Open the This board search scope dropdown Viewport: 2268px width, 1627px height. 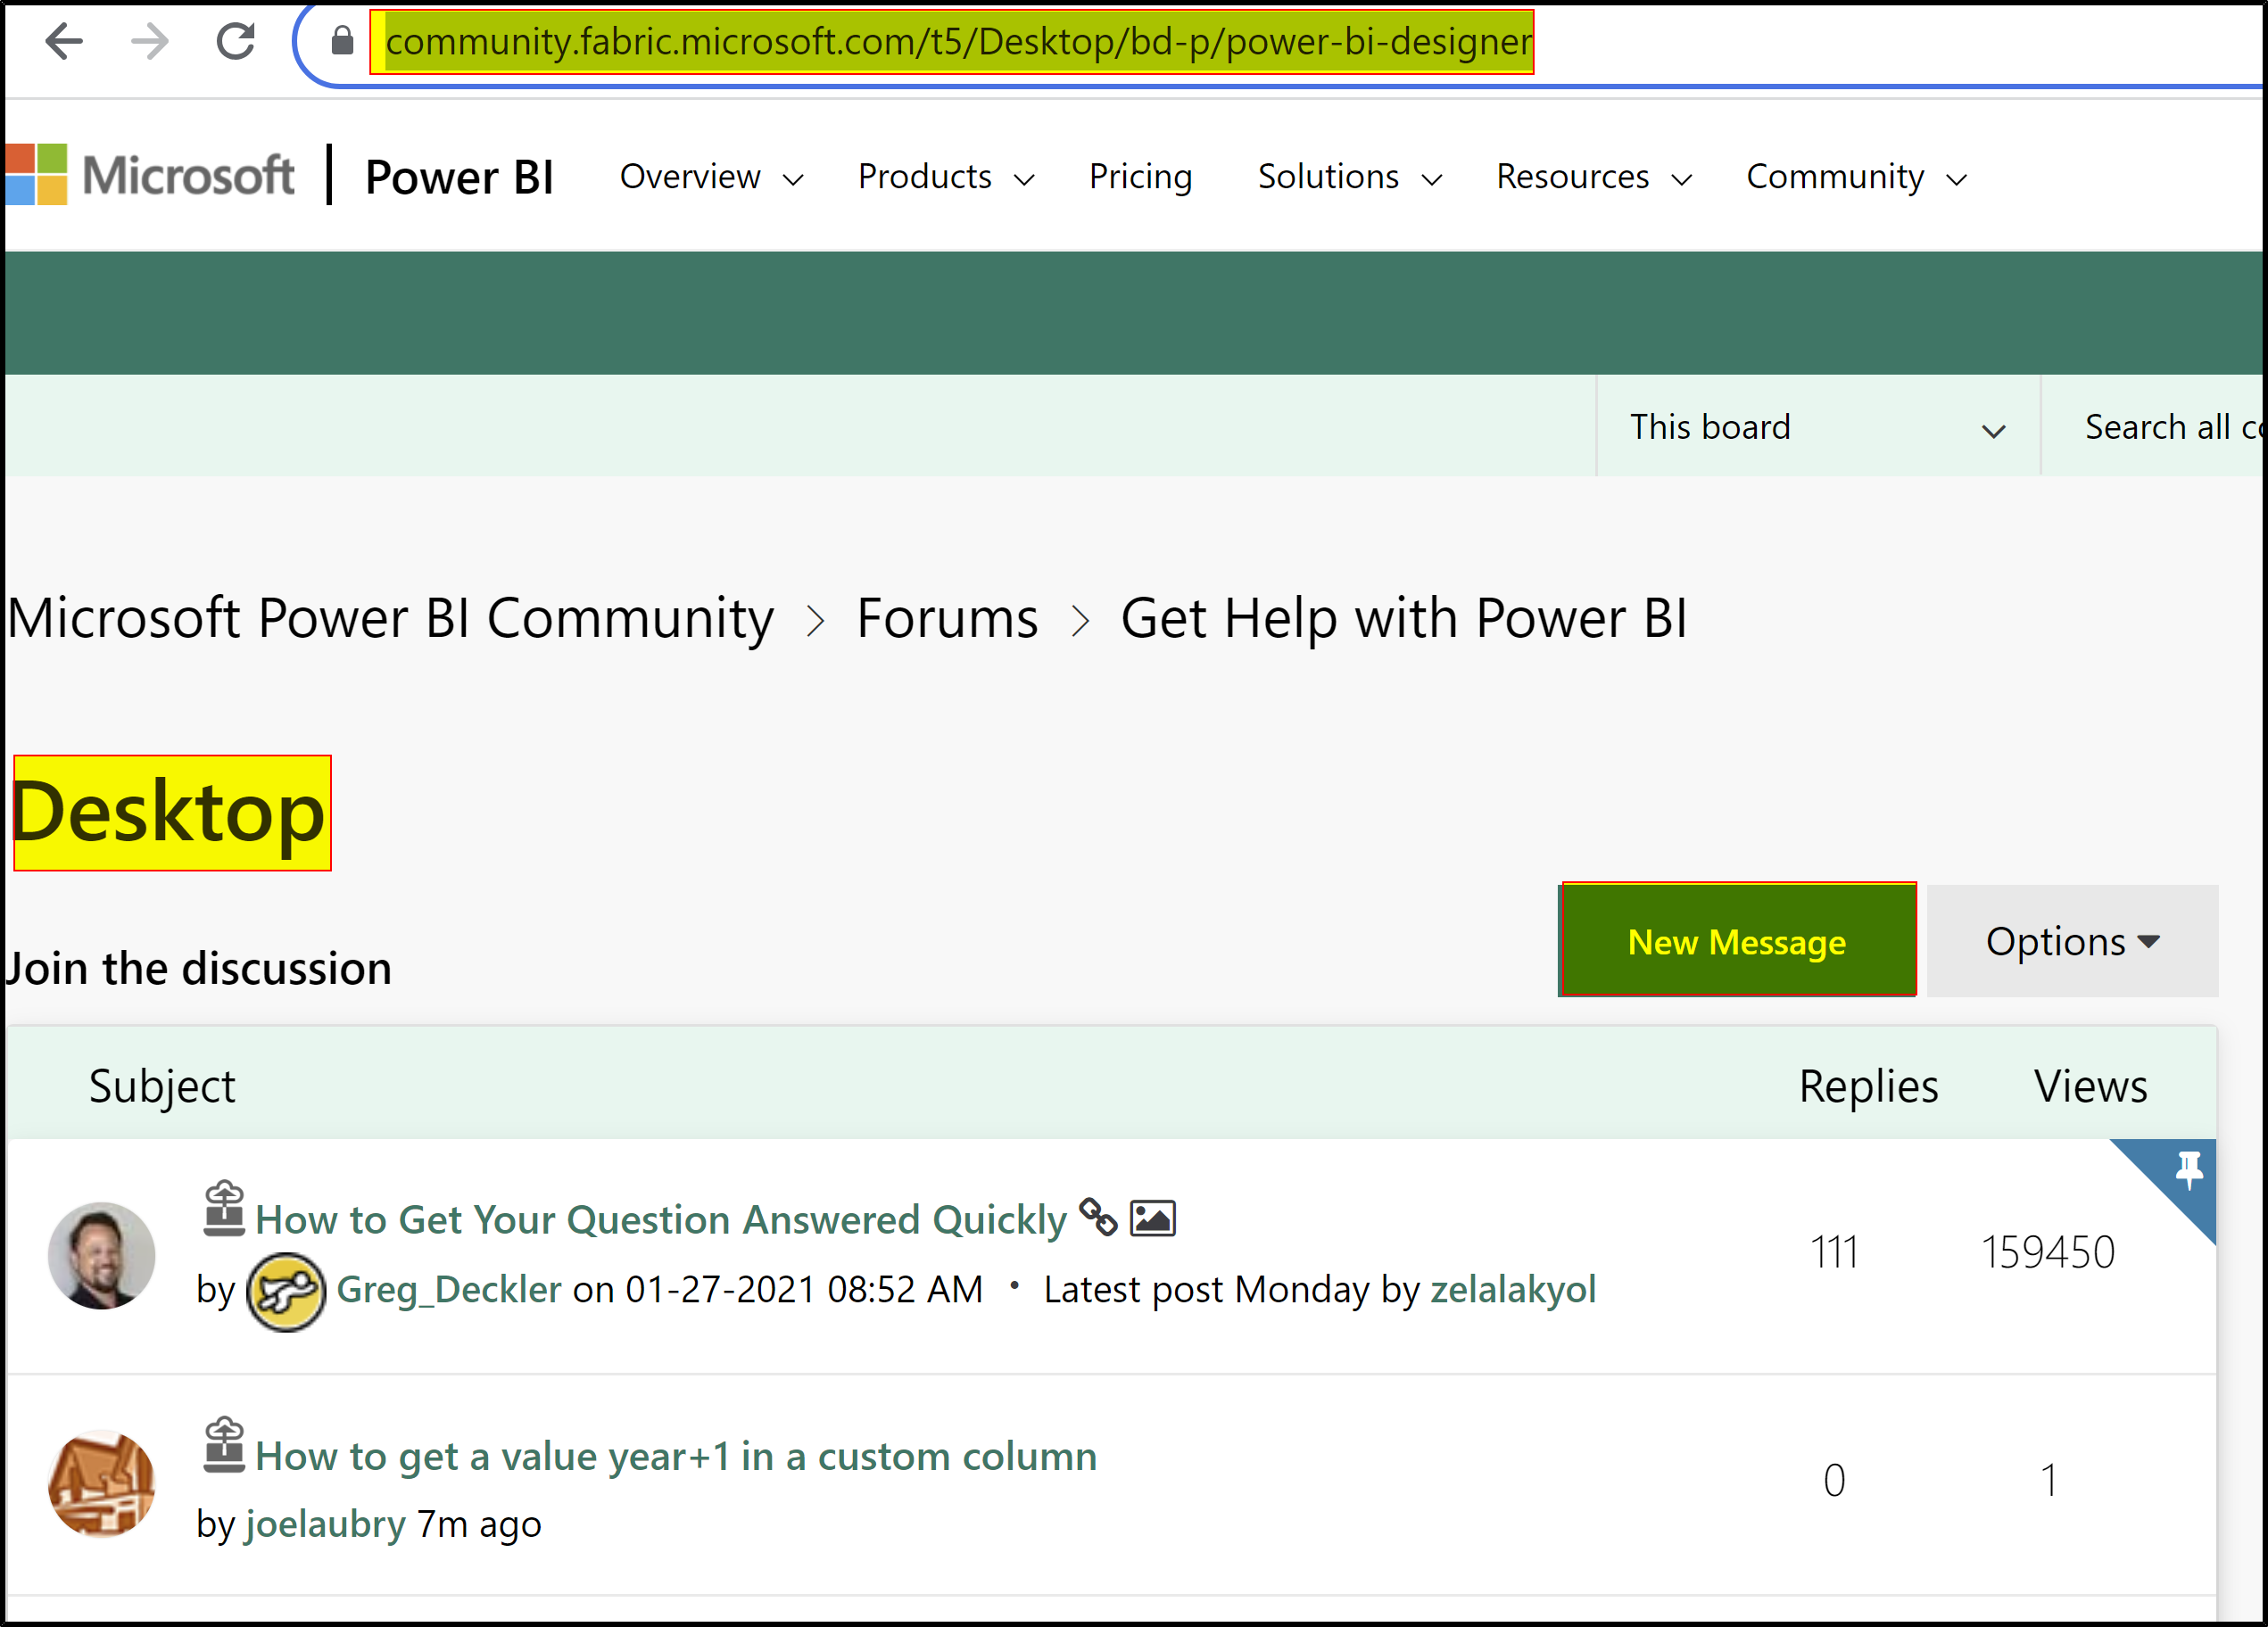click(1816, 428)
